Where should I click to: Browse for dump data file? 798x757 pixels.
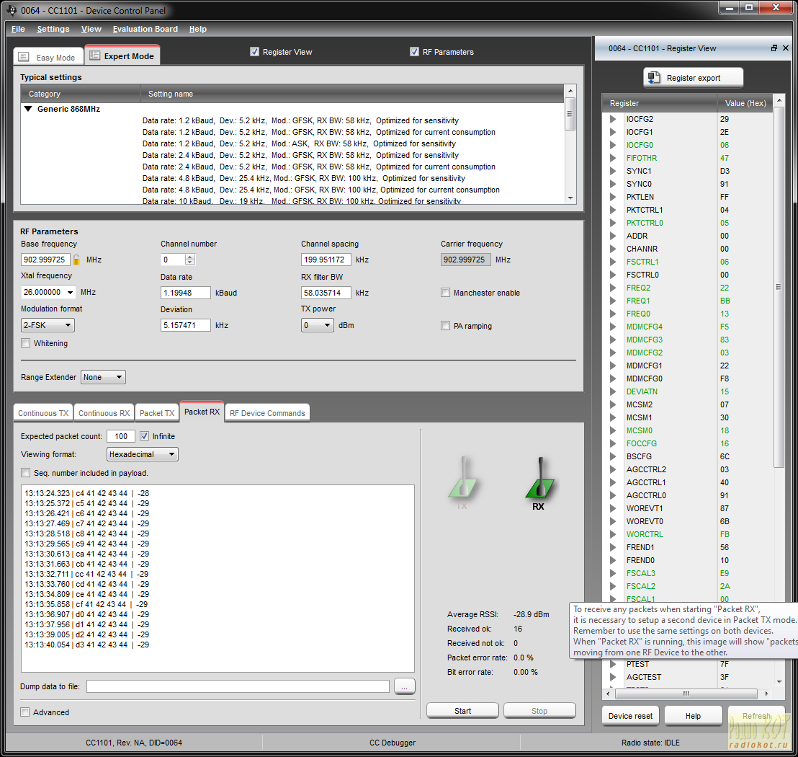[405, 686]
